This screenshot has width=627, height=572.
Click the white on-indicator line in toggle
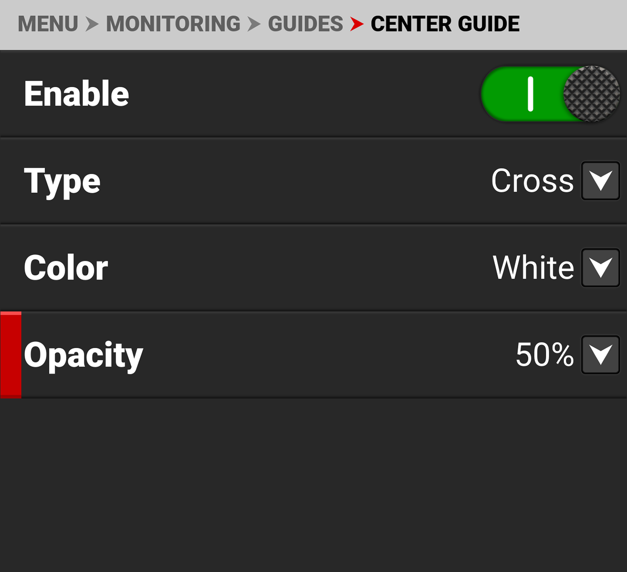[x=530, y=94]
